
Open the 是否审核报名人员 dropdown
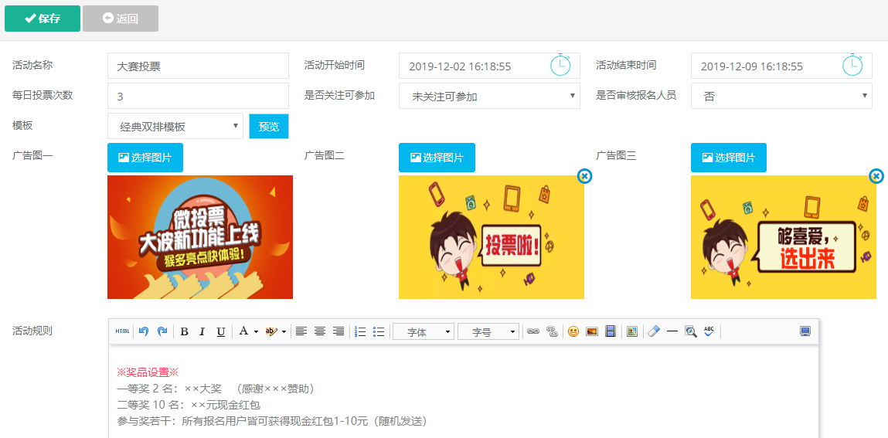(781, 97)
